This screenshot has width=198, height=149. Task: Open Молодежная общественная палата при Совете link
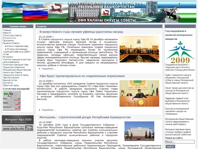pyautogui.click(x=17, y=75)
